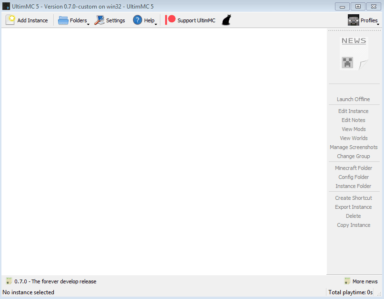Close the UltimMC window
Viewport: 384px width, 299px height.
point(374,7)
